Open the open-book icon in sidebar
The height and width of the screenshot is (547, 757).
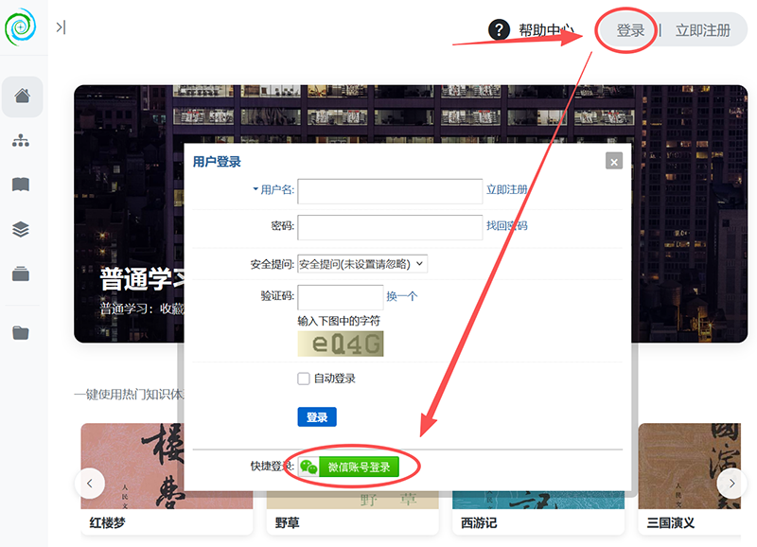click(21, 185)
